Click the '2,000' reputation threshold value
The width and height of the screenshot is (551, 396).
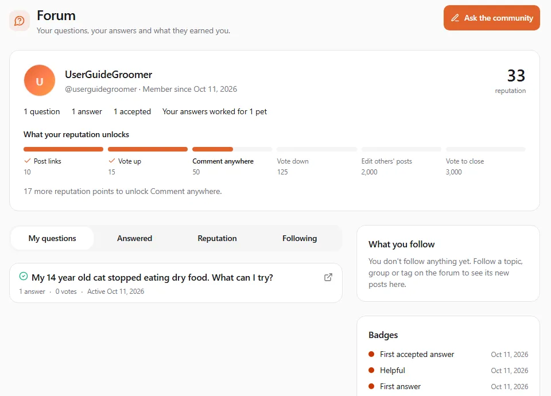[x=369, y=172]
